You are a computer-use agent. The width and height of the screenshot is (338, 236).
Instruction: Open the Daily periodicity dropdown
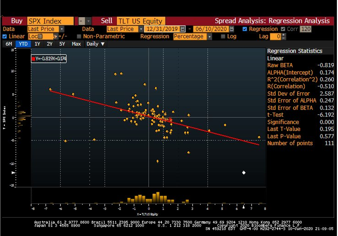pos(95,44)
